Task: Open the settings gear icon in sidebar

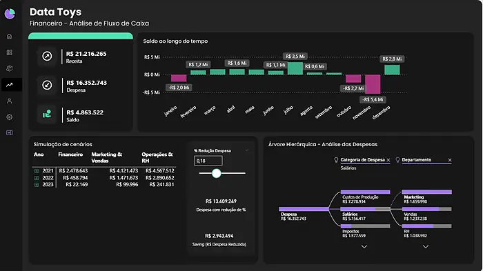Action: tap(9, 117)
